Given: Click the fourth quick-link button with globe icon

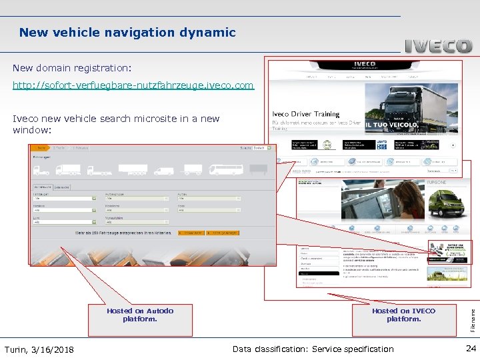Looking at the screenshot, I should tap(401, 161).
